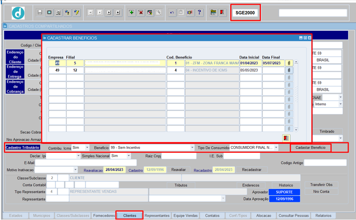Click the Enter Query icon with question mark
The width and height of the screenshot is (356, 220).
(x=68, y=13)
